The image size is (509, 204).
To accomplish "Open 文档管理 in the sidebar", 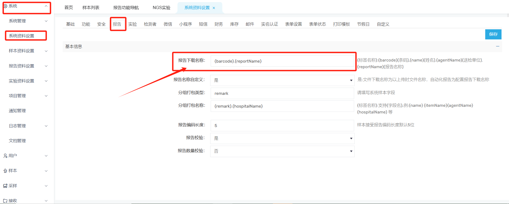I will (17, 141).
